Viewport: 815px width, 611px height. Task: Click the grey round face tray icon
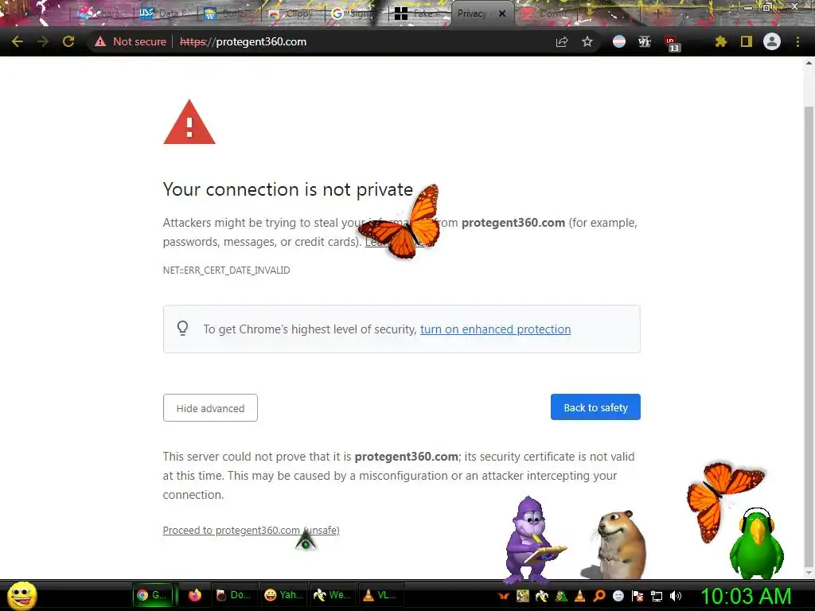618,596
